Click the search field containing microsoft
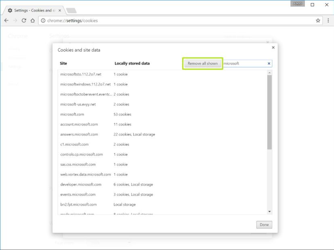The height and width of the screenshot is (250, 334). click(x=247, y=63)
